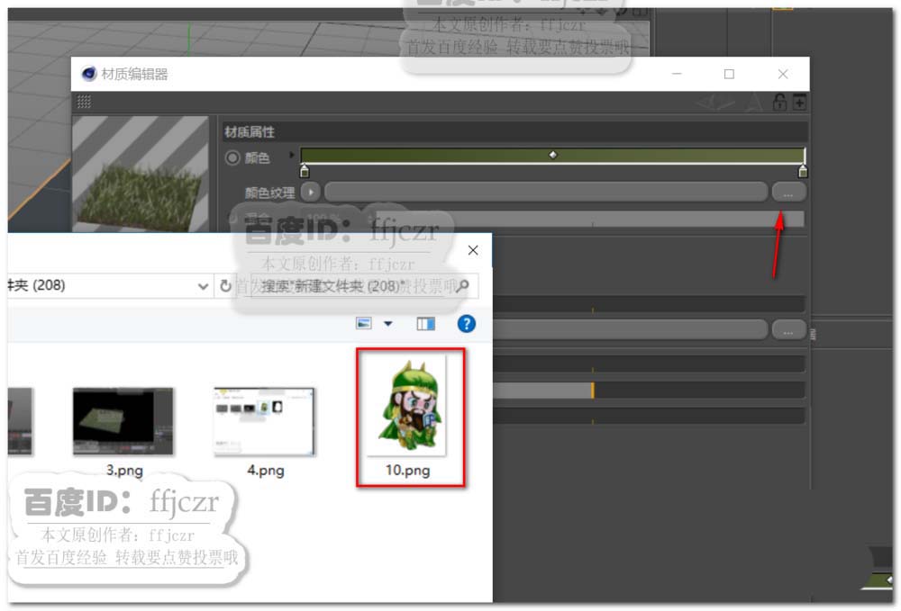Click the middle diamond knot on color gradient

coord(553,155)
